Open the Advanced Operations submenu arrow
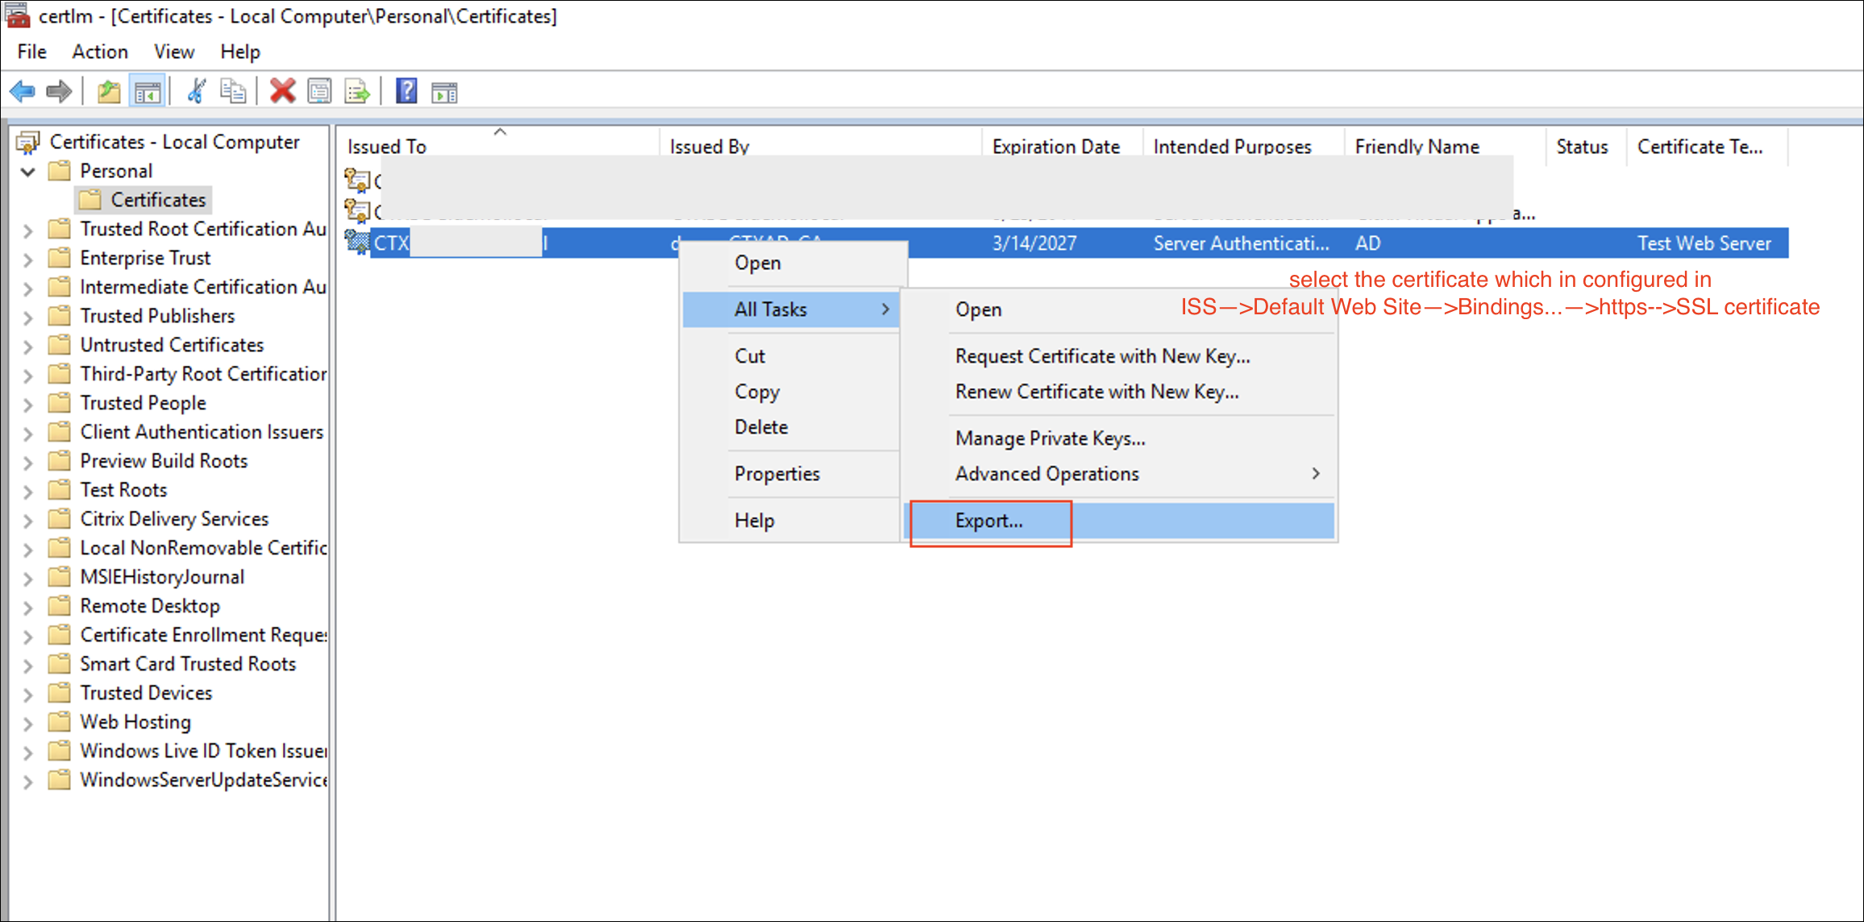This screenshot has width=1864, height=922. pyautogui.click(x=1315, y=474)
